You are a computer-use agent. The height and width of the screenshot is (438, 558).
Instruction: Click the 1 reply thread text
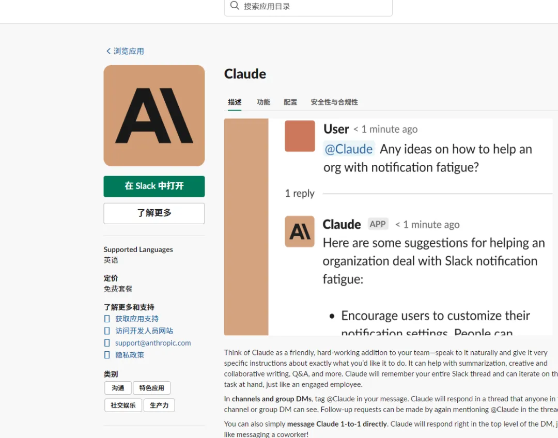pos(300,194)
